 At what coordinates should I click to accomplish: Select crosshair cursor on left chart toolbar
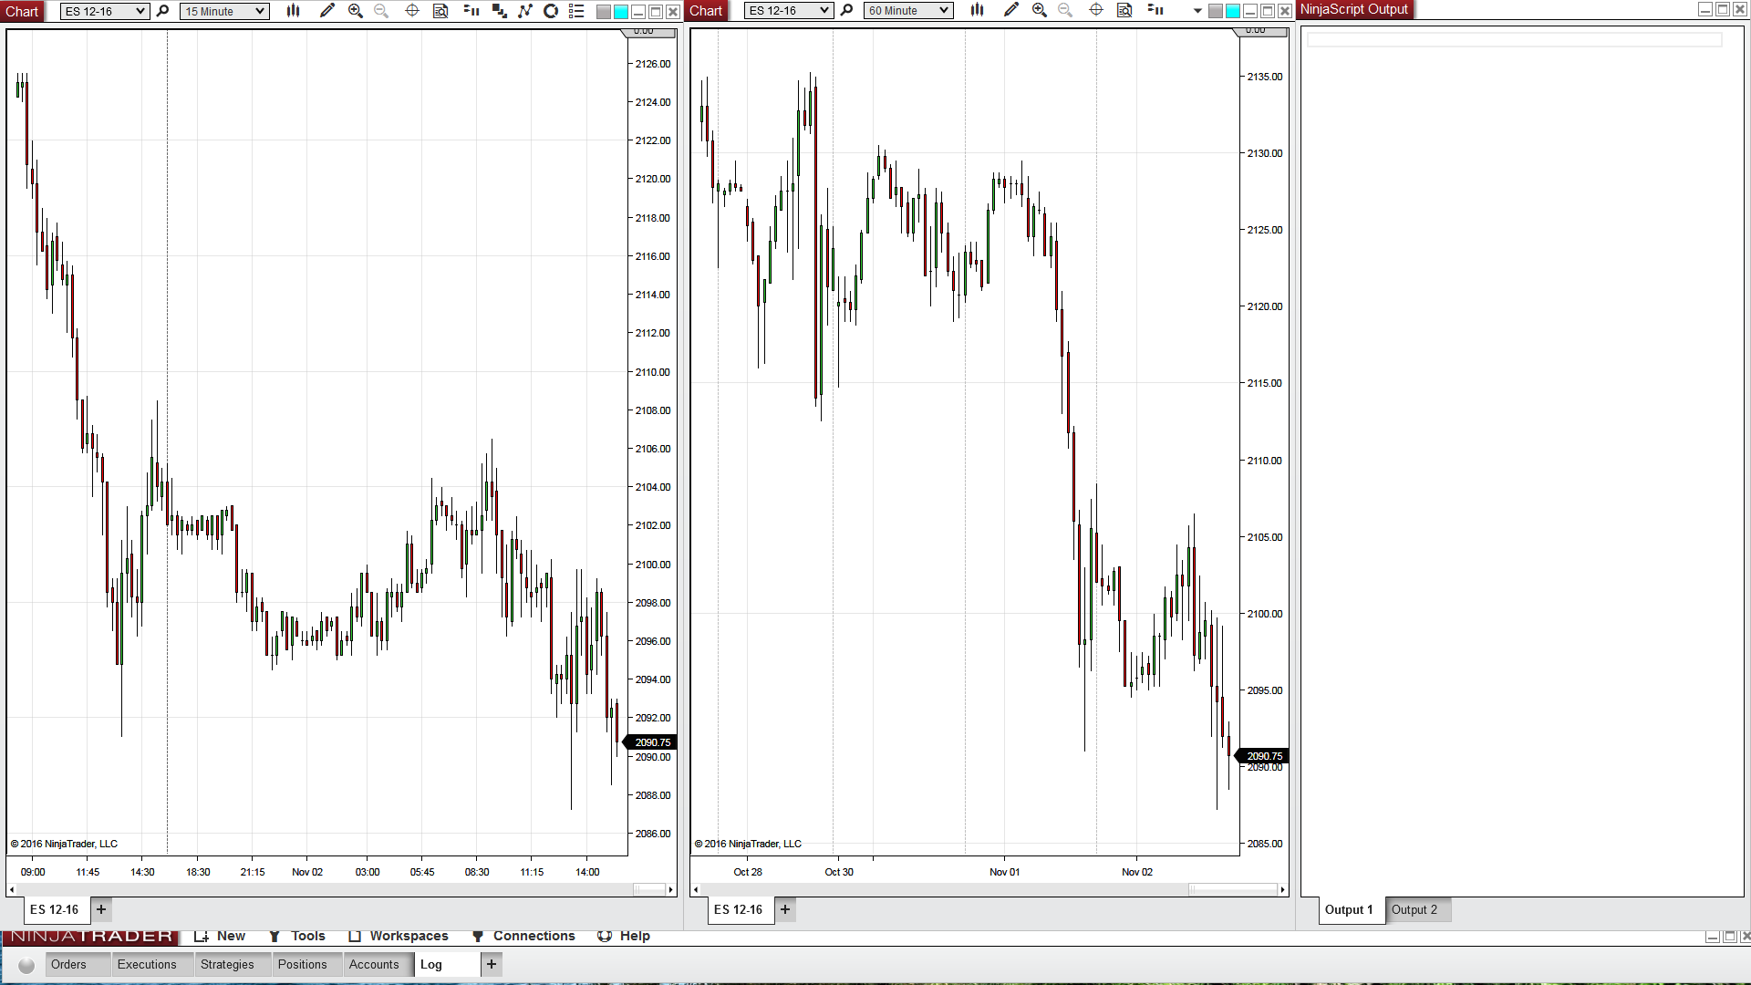(412, 11)
